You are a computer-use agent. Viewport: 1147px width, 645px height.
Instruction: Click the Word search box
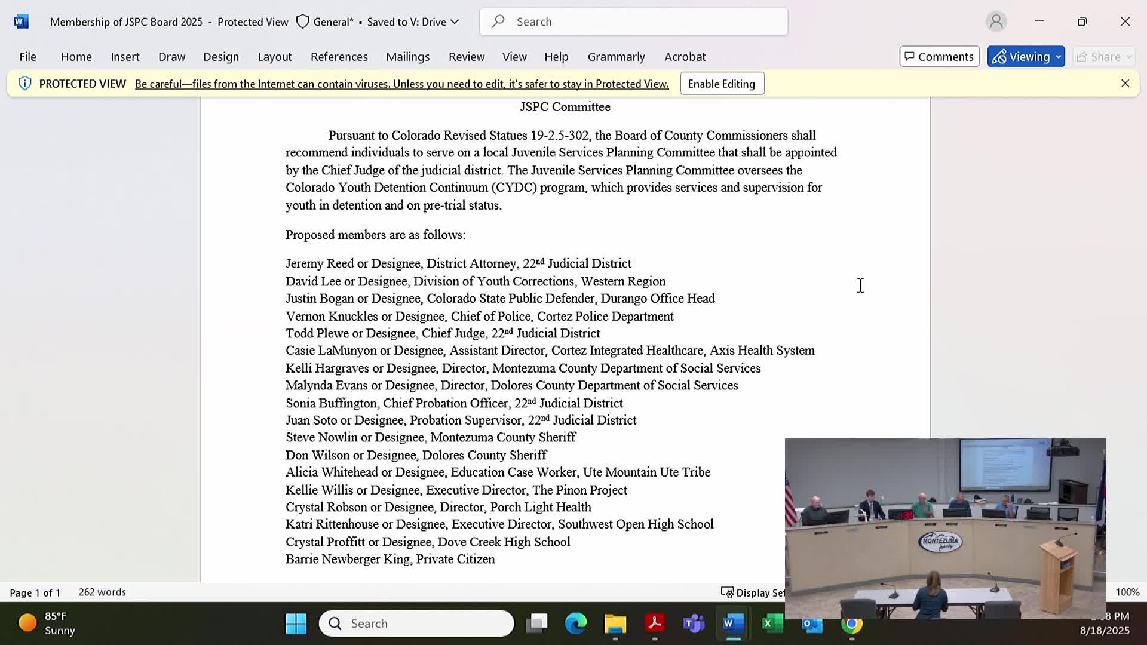tap(633, 21)
